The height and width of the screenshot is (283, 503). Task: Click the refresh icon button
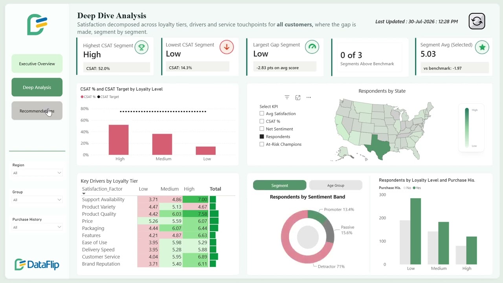pyautogui.click(x=477, y=21)
